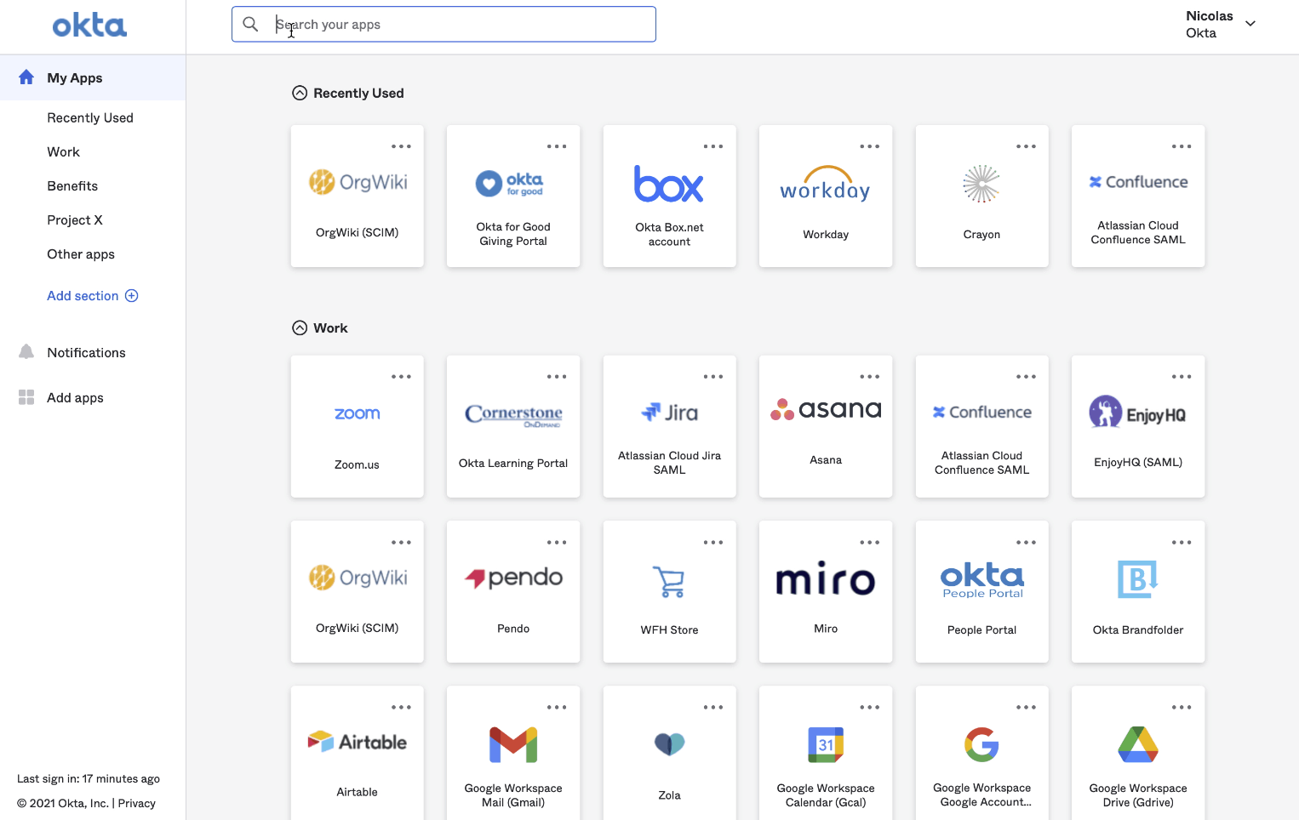
Task: Open options menu for Okta Brandfolder tile
Action: (x=1182, y=542)
